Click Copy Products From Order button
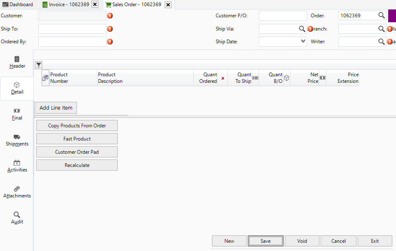The height and width of the screenshot is (251, 396). pyautogui.click(x=77, y=126)
